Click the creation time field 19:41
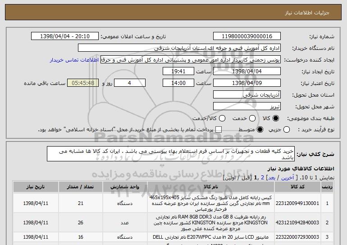The height and width of the screenshot is (245, 347). 178,71
